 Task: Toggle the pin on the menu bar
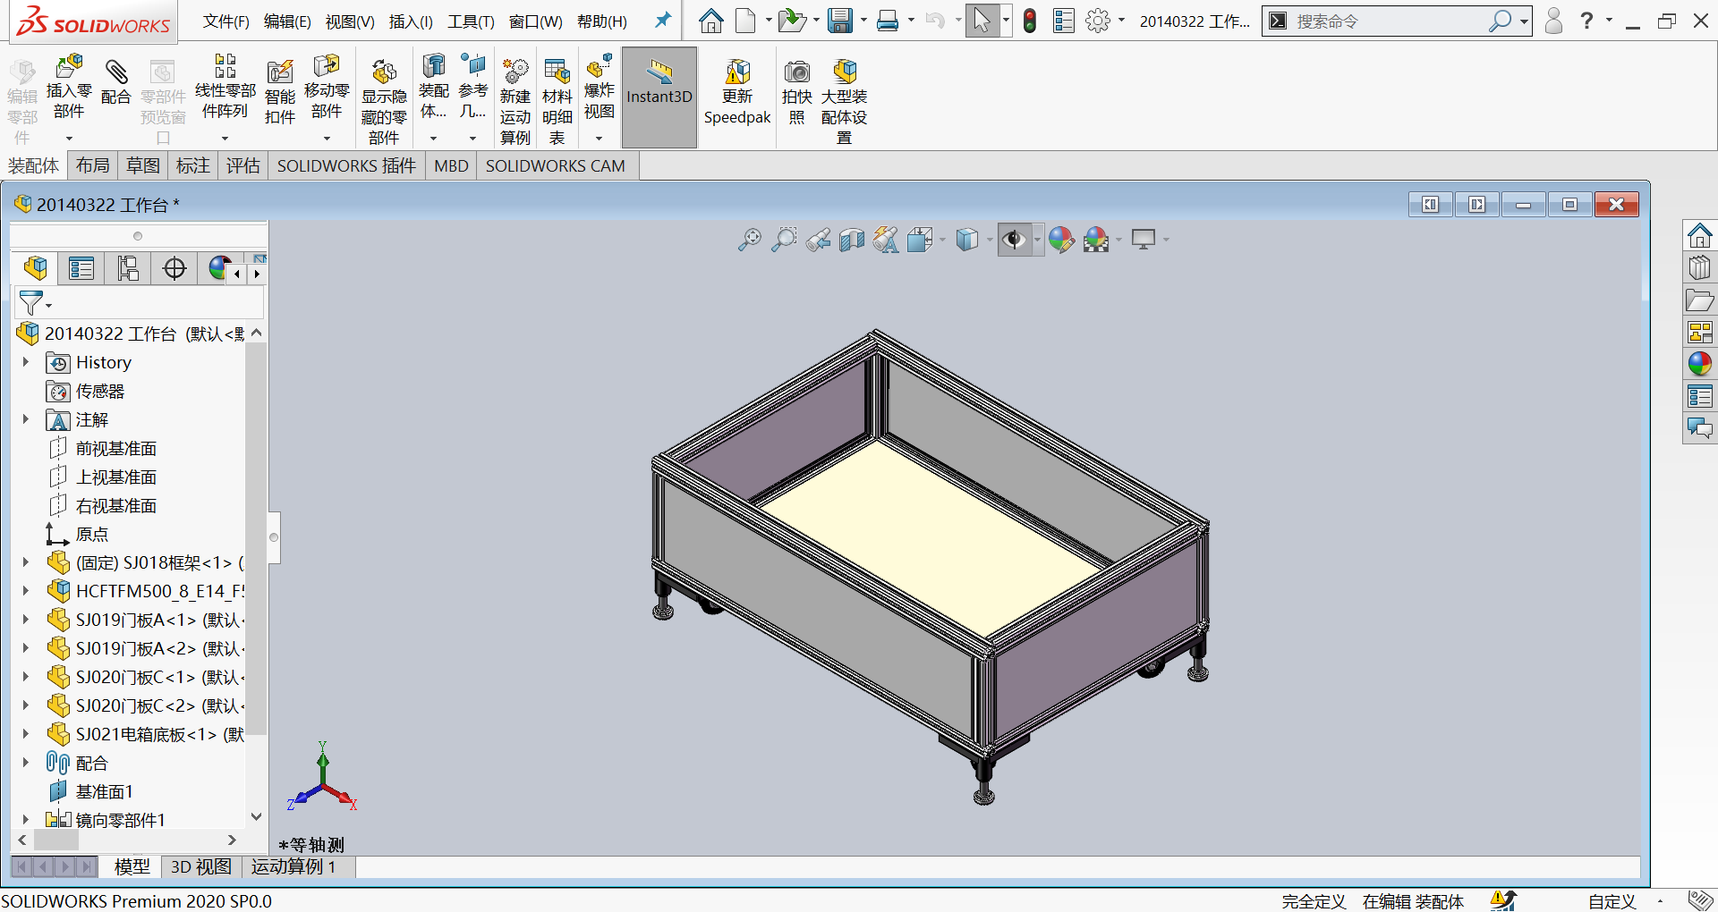point(662,20)
